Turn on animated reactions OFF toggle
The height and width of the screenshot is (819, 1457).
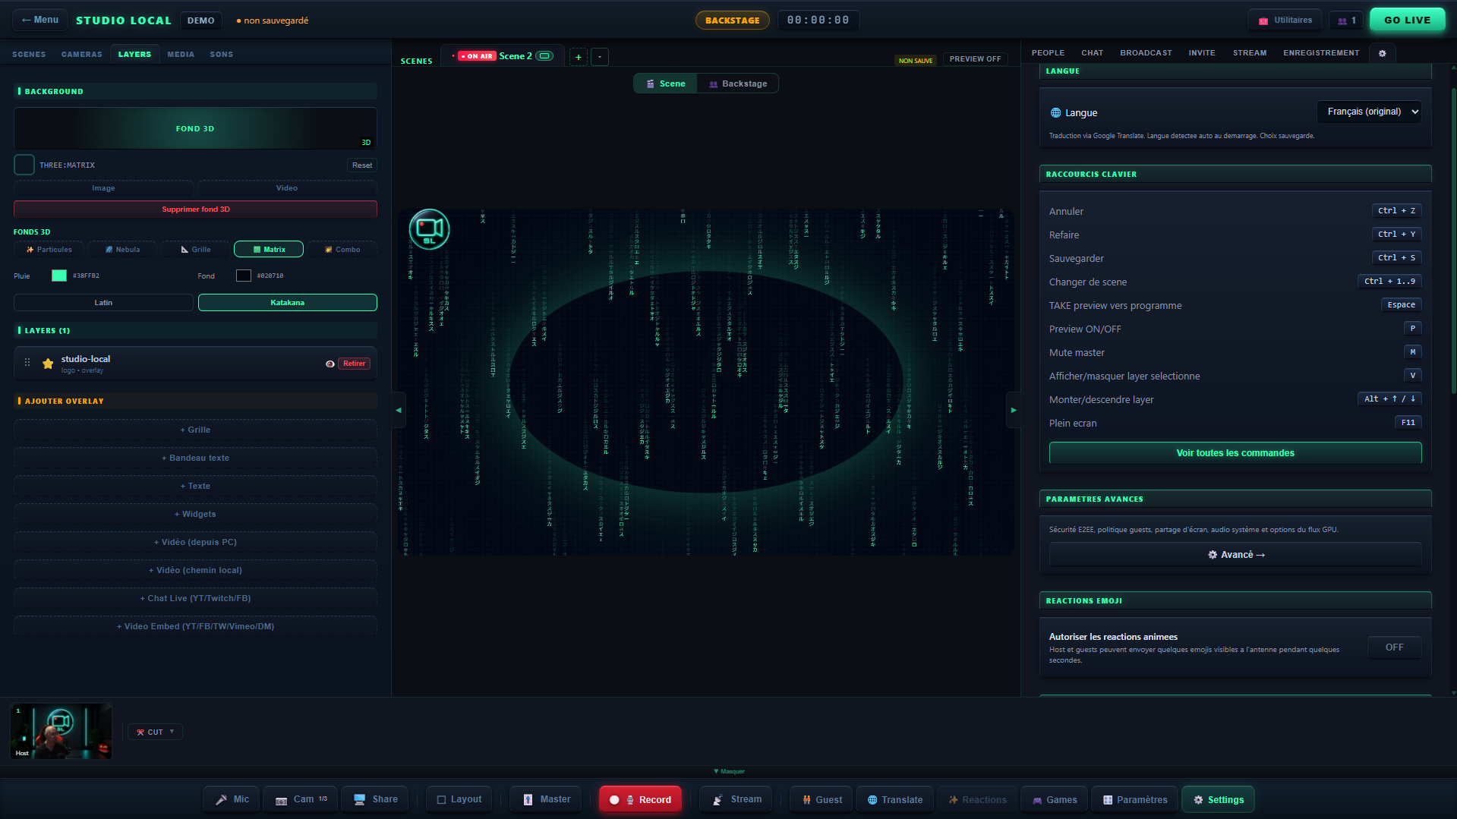[1394, 647]
